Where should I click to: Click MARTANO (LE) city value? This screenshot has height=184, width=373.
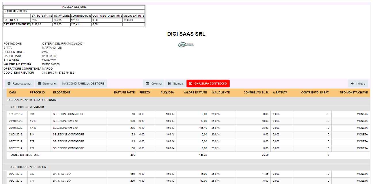point(52,48)
